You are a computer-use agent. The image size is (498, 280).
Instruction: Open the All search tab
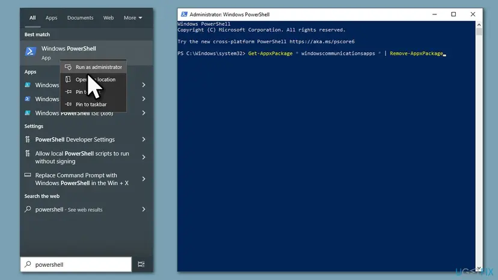click(x=32, y=18)
